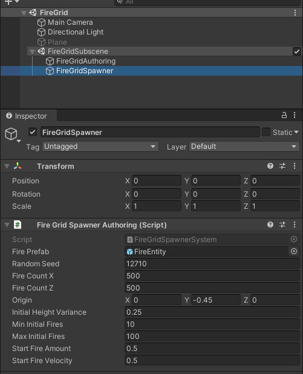Viewport: 303px width, 374px height.
Task: Click the Origin X field
Action: click(157, 300)
